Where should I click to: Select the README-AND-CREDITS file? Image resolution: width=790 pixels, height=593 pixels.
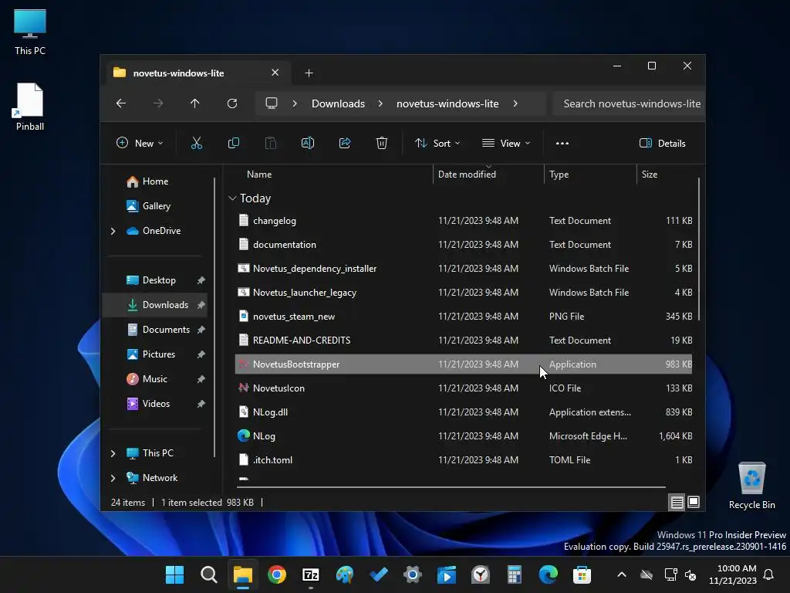click(464, 341)
